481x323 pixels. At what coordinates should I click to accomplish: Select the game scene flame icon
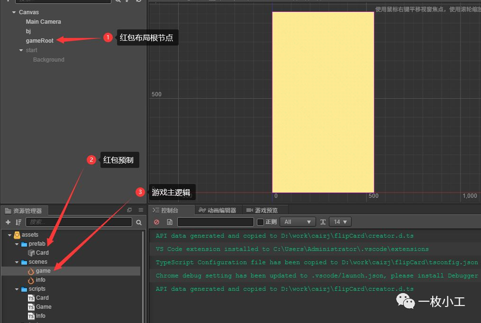[31, 271]
